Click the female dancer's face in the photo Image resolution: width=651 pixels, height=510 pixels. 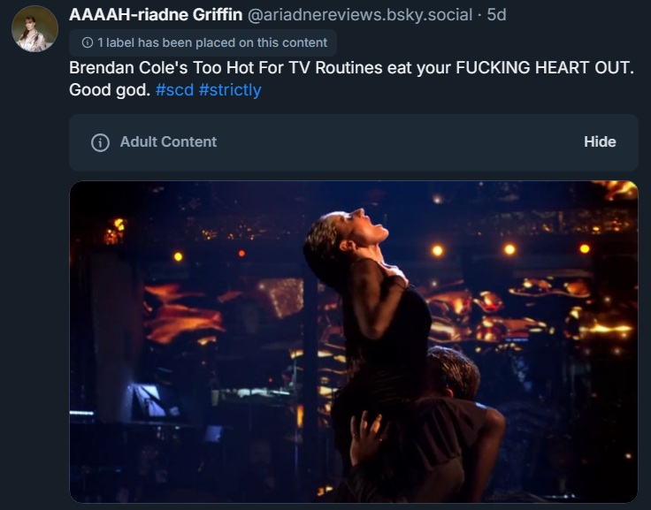point(371,226)
